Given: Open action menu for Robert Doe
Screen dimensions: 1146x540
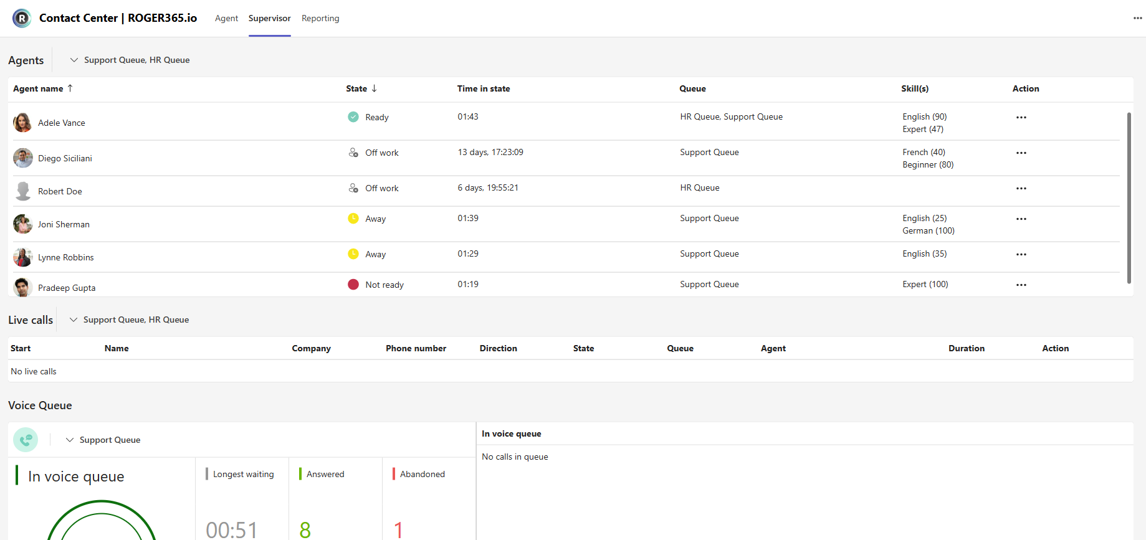Looking at the screenshot, I should 1021,188.
